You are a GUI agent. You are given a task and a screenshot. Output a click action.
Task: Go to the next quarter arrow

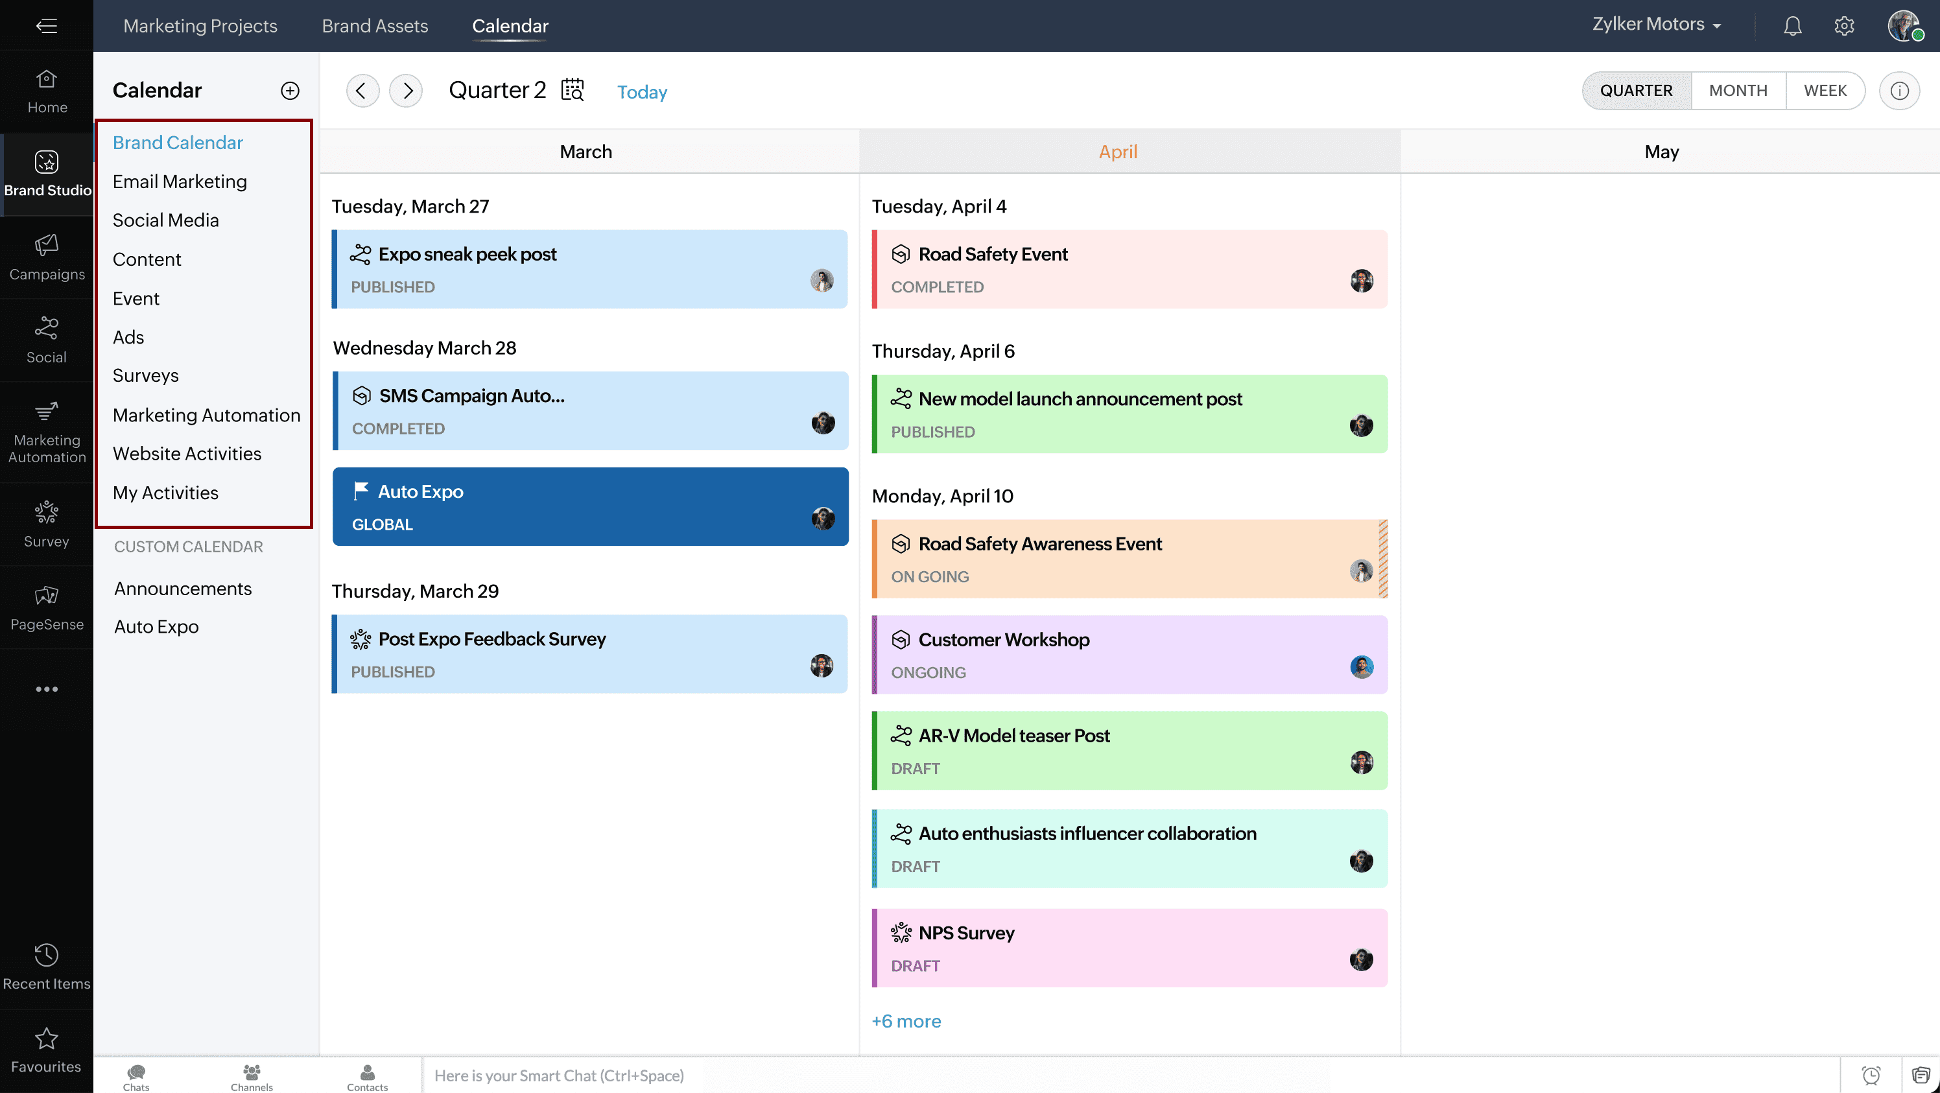(x=407, y=91)
